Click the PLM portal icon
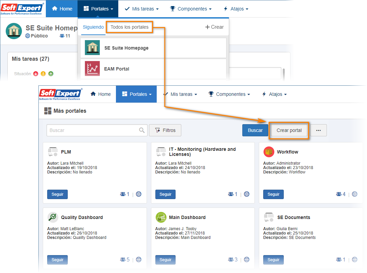The height and width of the screenshot is (273, 367). click(53, 152)
